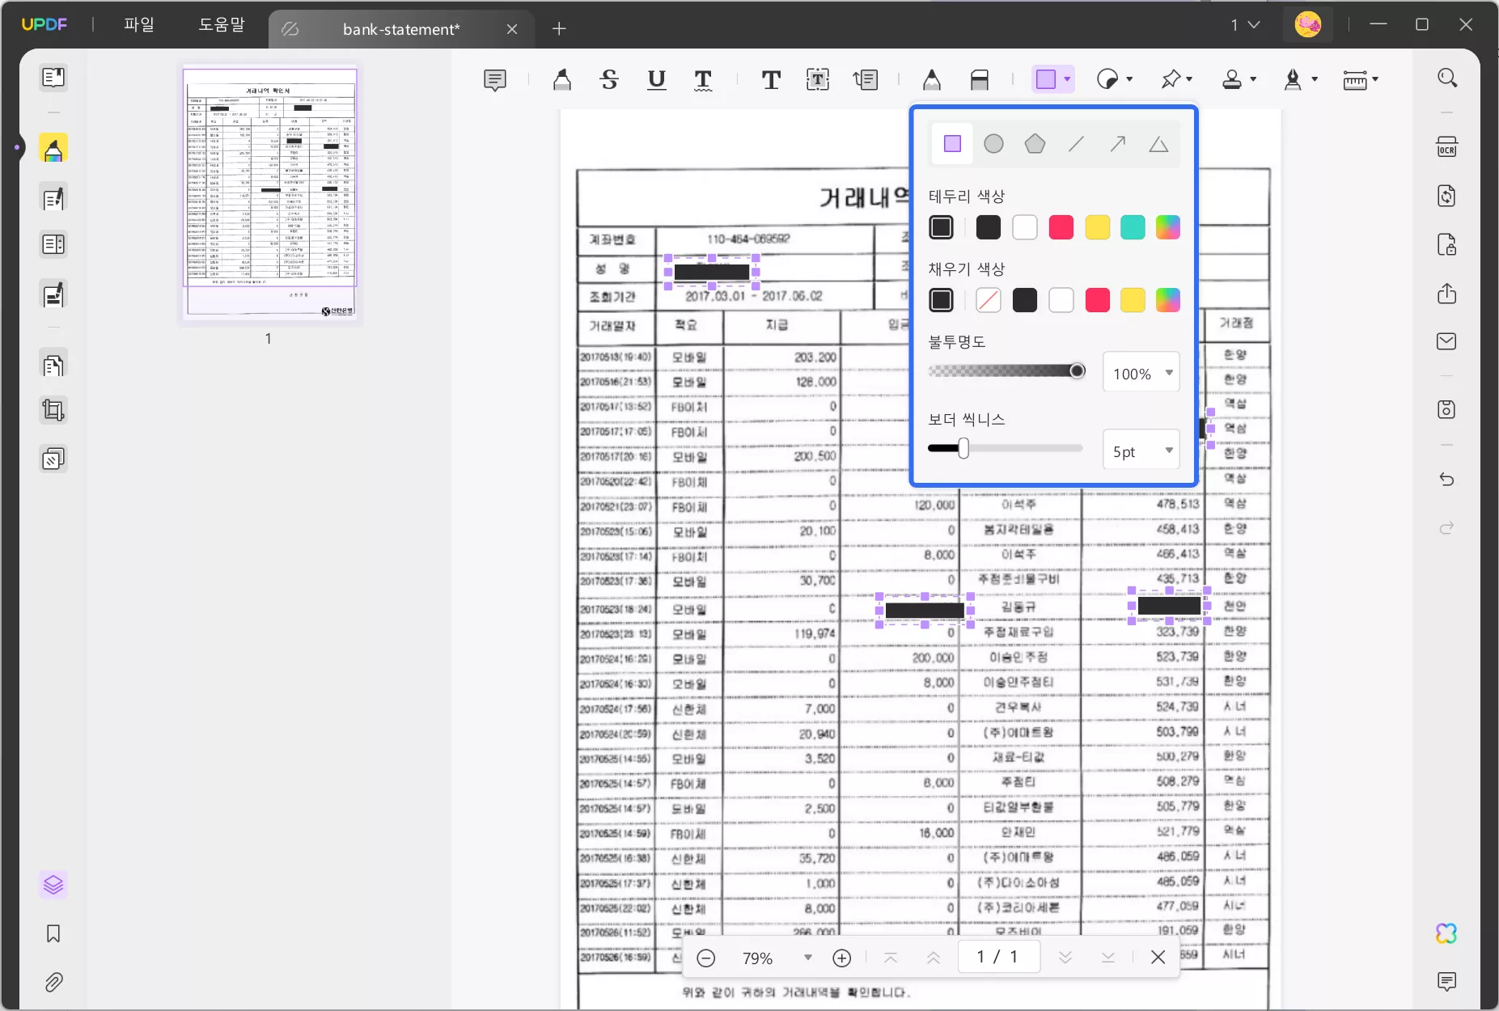Screen dimensions: 1499x1011
Task: Select page 1 thumbnail
Action: click(x=269, y=193)
